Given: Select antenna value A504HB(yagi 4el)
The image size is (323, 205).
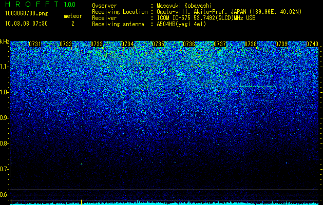Looking at the screenshot, I should pos(181,24).
